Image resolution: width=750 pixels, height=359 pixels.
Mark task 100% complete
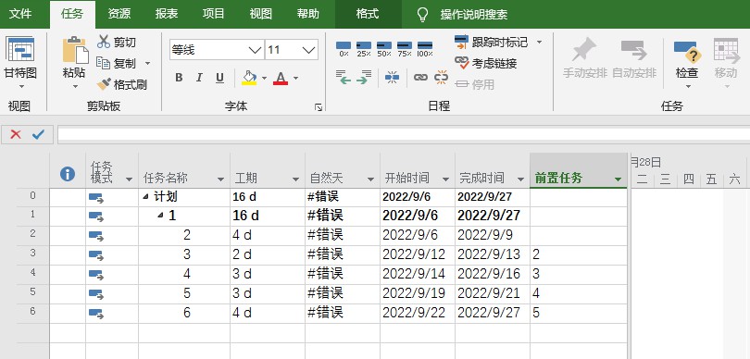425,49
